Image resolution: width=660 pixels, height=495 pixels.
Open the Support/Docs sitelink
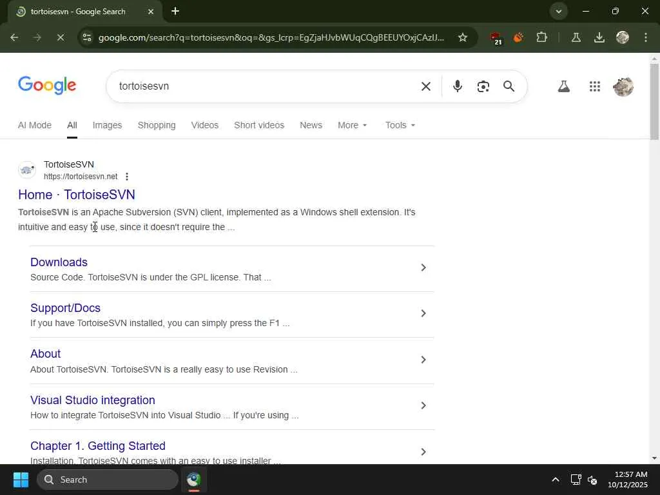65,308
